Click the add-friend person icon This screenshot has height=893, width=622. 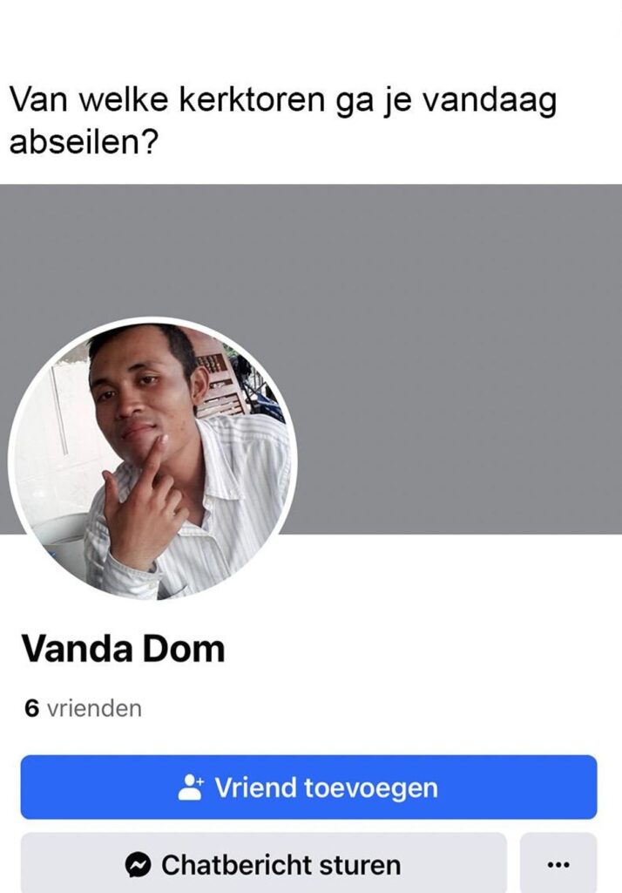(x=190, y=787)
